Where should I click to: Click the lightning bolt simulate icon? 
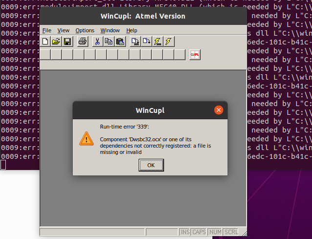tap(169, 42)
